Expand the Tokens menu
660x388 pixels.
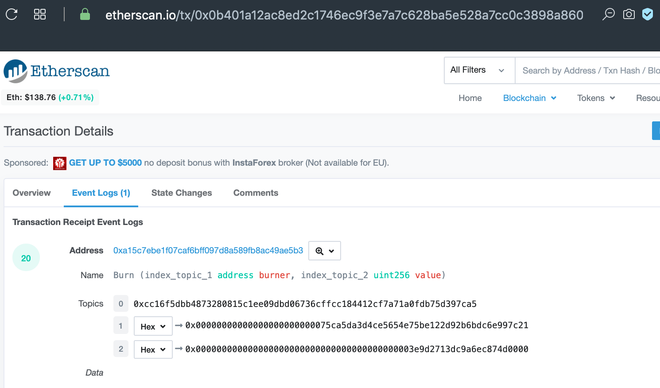point(596,98)
